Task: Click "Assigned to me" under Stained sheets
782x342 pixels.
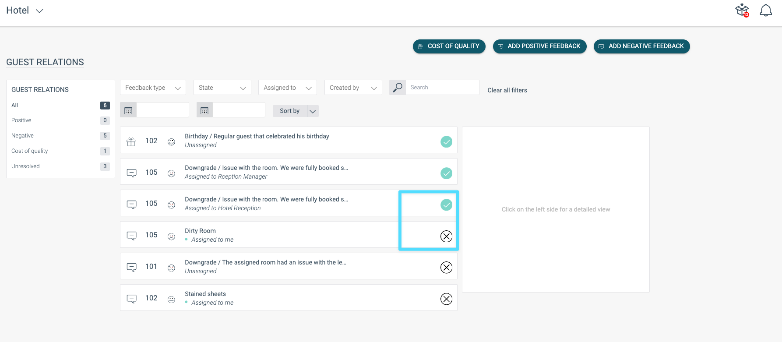Action: 212,303
